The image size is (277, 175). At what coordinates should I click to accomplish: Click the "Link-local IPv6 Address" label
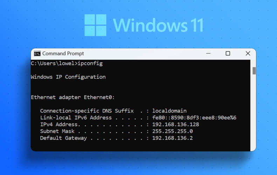point(76,118)
